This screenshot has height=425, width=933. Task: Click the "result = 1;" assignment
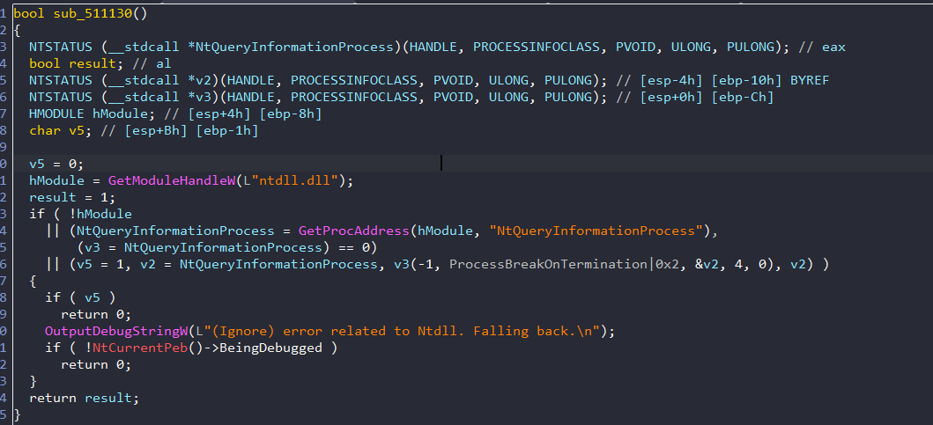coord(71,197)
